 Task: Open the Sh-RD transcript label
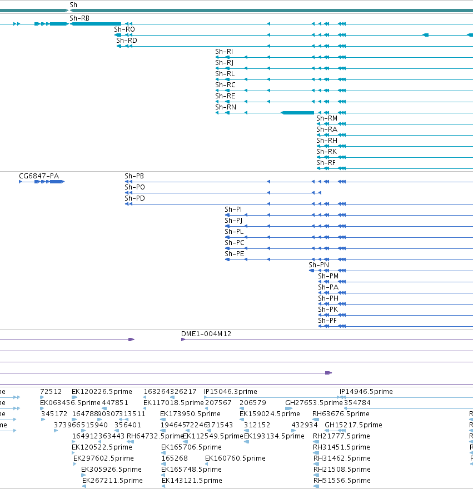pos(127,41)
